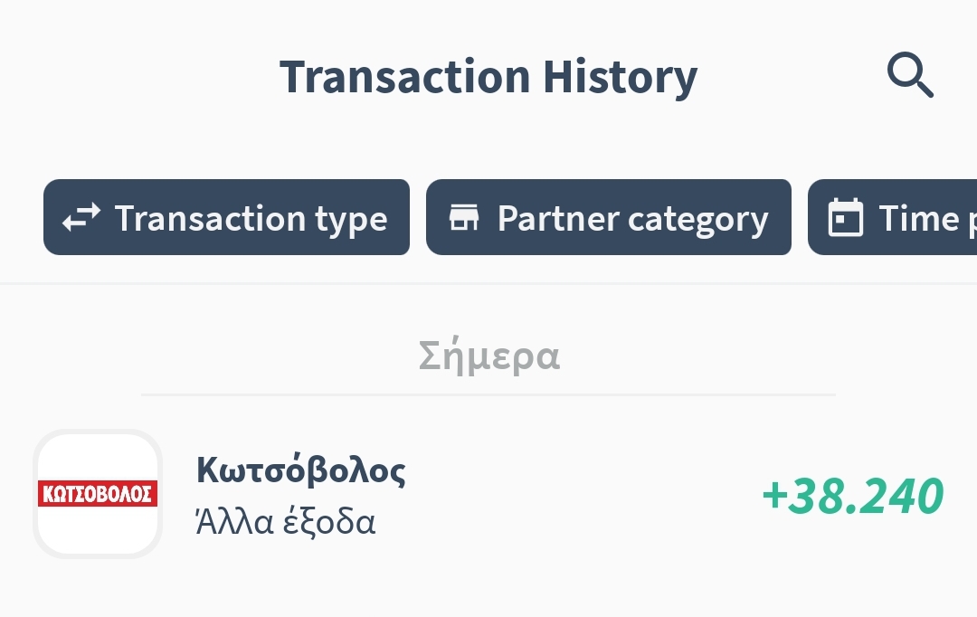Click the red ΚΩΤΣΟΒΟΛΟΣ banner in the logo
This screenshot has height=617, width=977.
coord(98,494)
